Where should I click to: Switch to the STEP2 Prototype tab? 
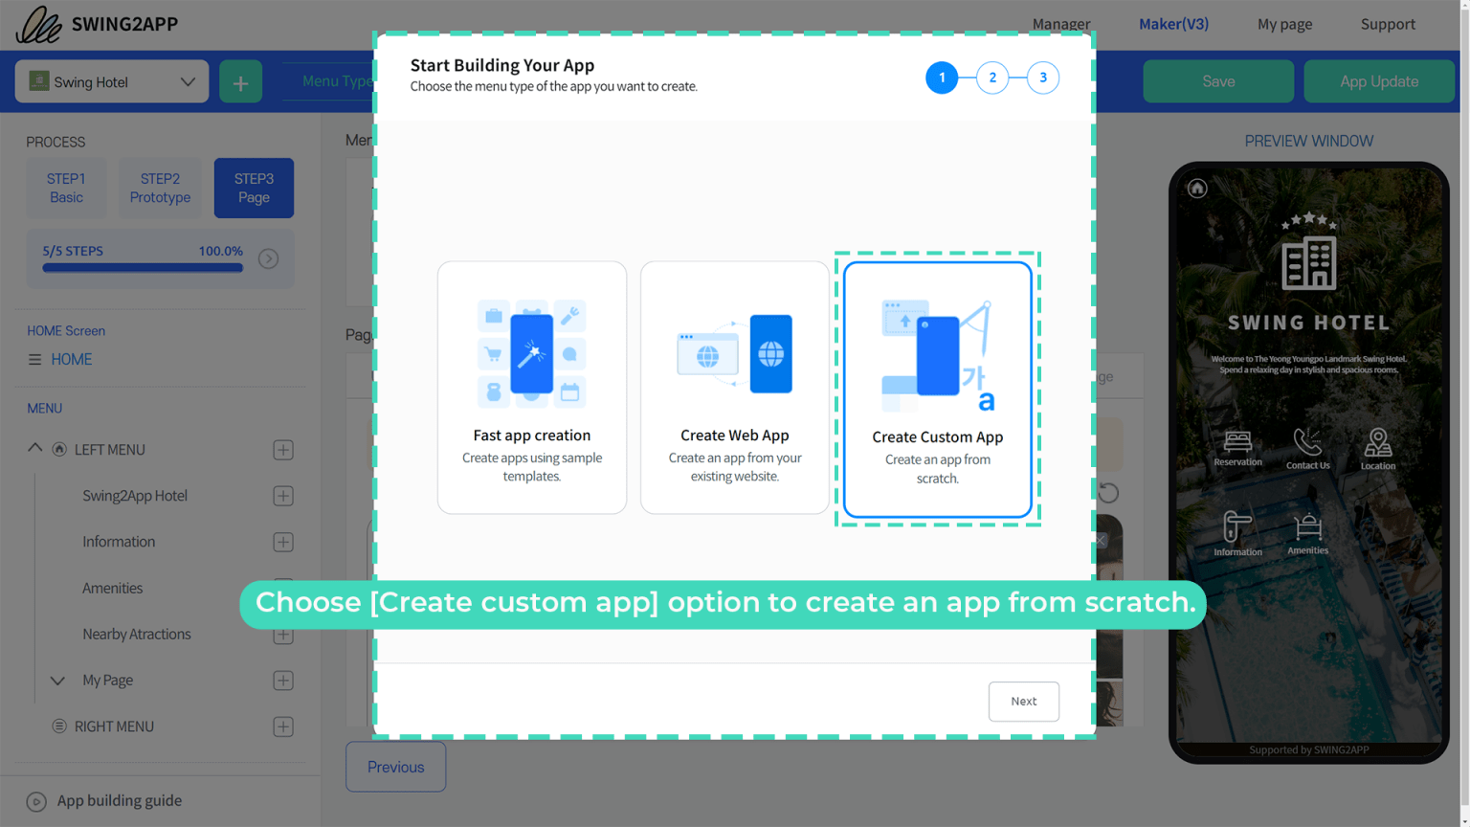(x=160, y=188)
